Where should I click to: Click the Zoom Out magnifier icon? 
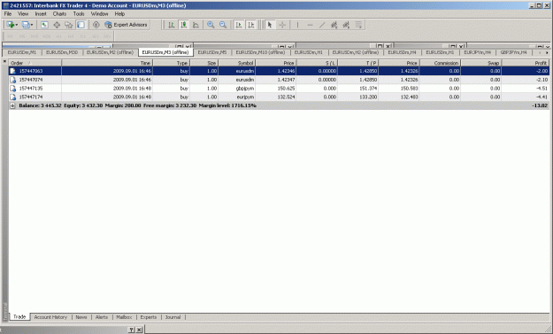[223, 25]
